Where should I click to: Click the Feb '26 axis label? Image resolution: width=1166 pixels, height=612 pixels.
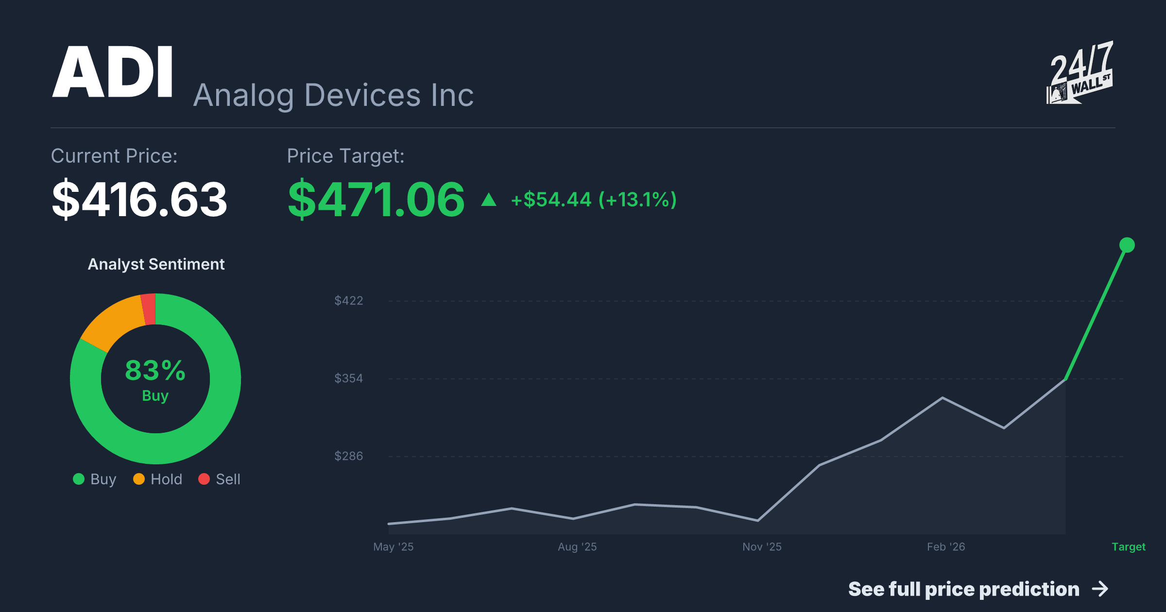[x=946, y=547]
